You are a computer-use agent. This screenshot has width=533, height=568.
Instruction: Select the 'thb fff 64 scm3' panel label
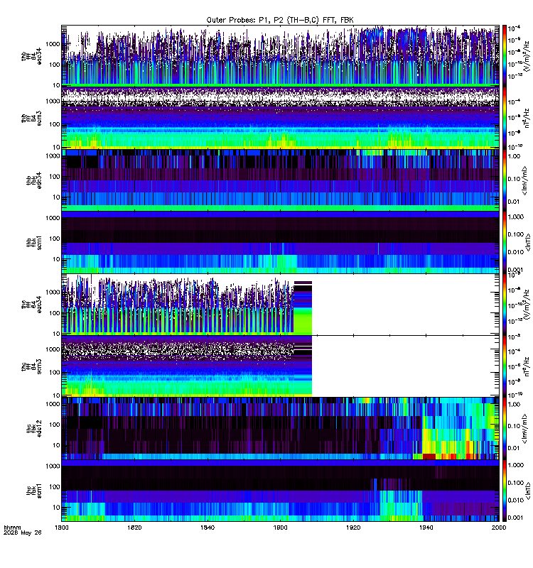(x=31, y=118)
